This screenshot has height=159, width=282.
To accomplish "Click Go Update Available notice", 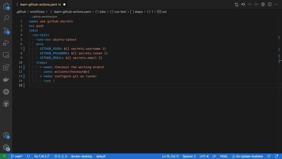I will tap(248, 156).
